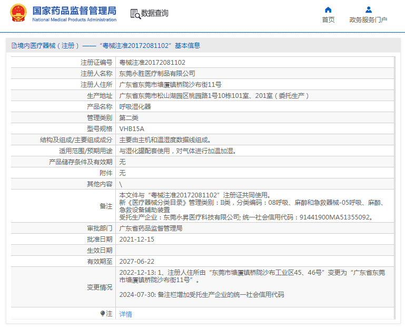The width and height of the screenshot is (405, 329).
Task: Select 无 in 附件 row
Action: [x=122, y=173]
